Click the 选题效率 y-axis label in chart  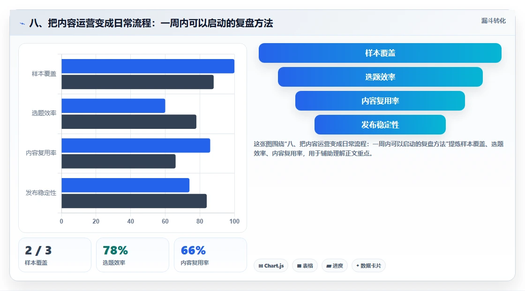coord(44,113)
